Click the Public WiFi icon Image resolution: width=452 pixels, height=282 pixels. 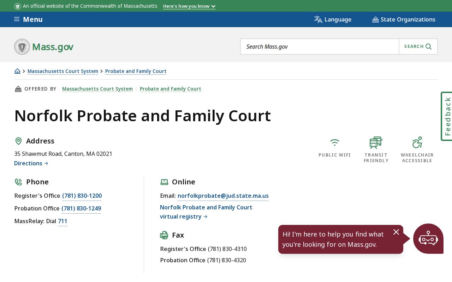click(335, 142)
